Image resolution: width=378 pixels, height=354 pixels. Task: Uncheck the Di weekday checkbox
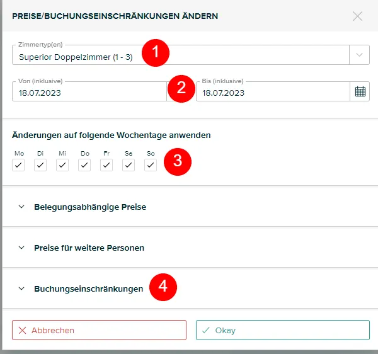tap(40, 165)
